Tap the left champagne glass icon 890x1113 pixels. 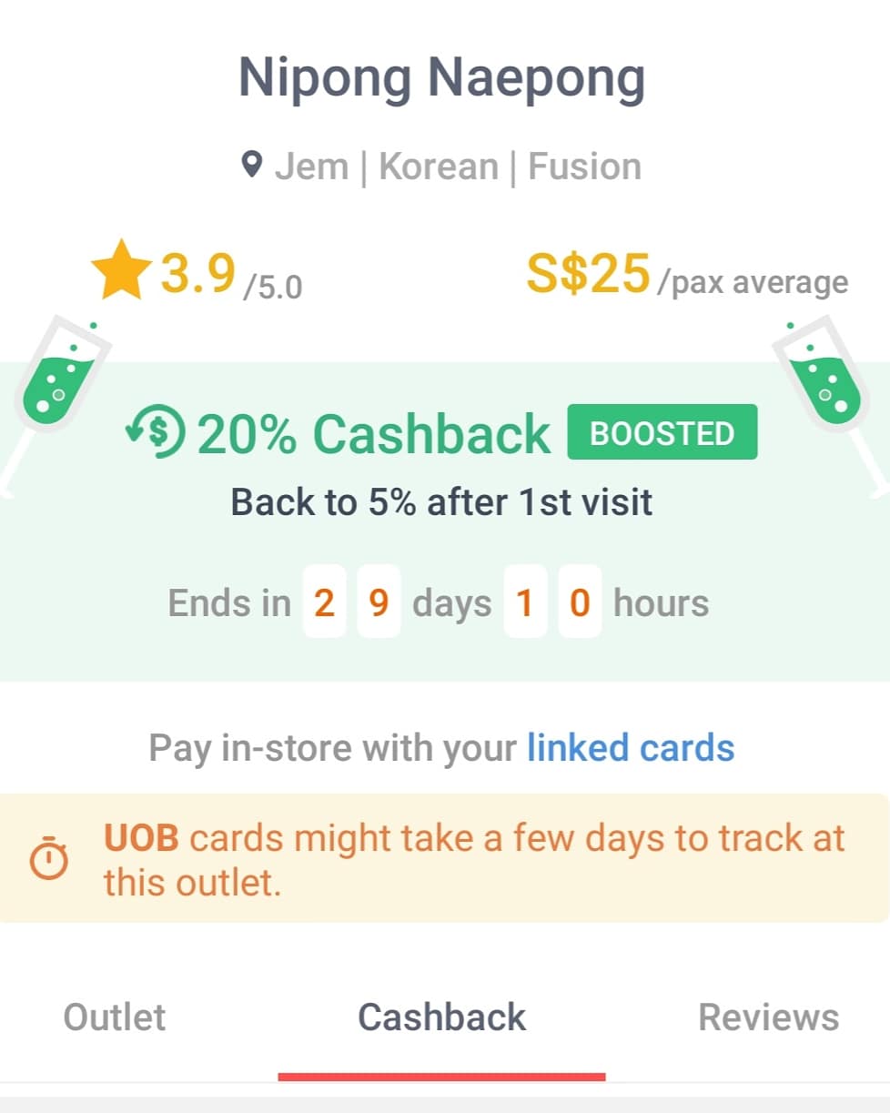coord(55,384)
